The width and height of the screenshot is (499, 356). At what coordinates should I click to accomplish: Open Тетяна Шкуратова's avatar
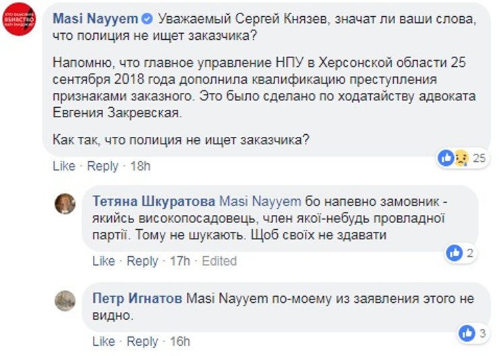click(x=65, y=204)
